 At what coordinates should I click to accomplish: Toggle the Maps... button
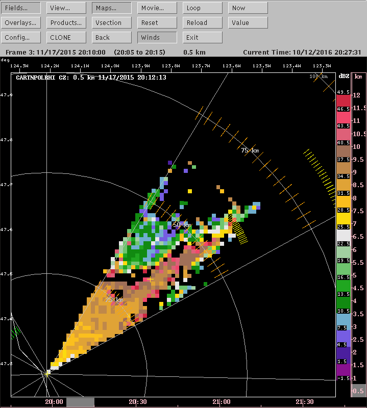tap(112, 8)
